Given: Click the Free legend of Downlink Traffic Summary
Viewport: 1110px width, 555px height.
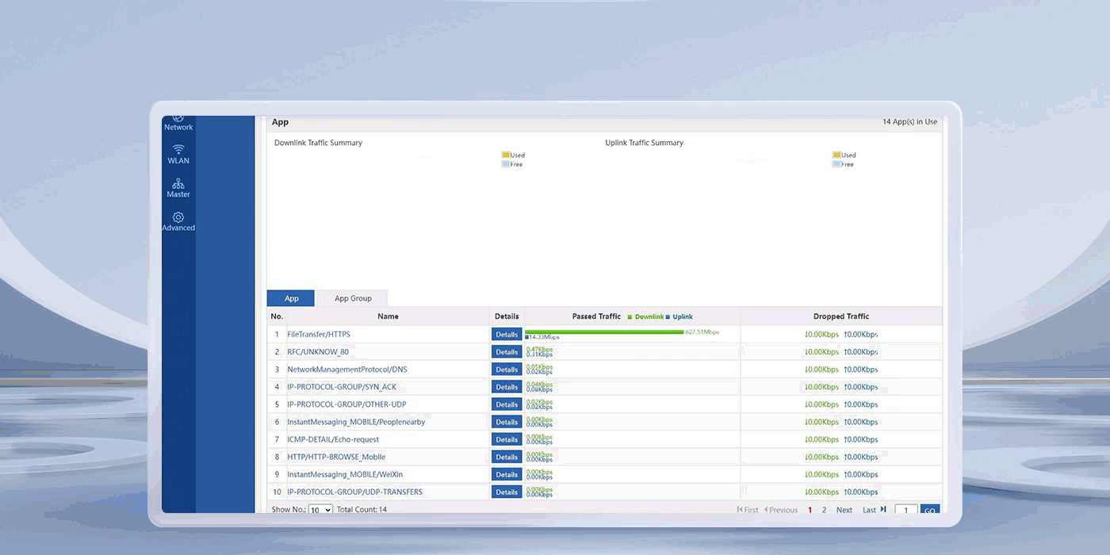Looking at the screenshot, I should pyautogui.click(x=512, y=164).
